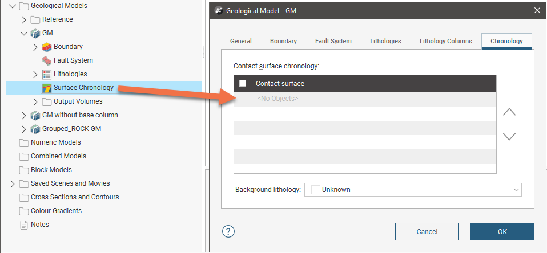Image resolution: width=547 pixels, height=253 pixels.
Task: Collapse the Geological Models folder
Action: [x=13, y=6]
